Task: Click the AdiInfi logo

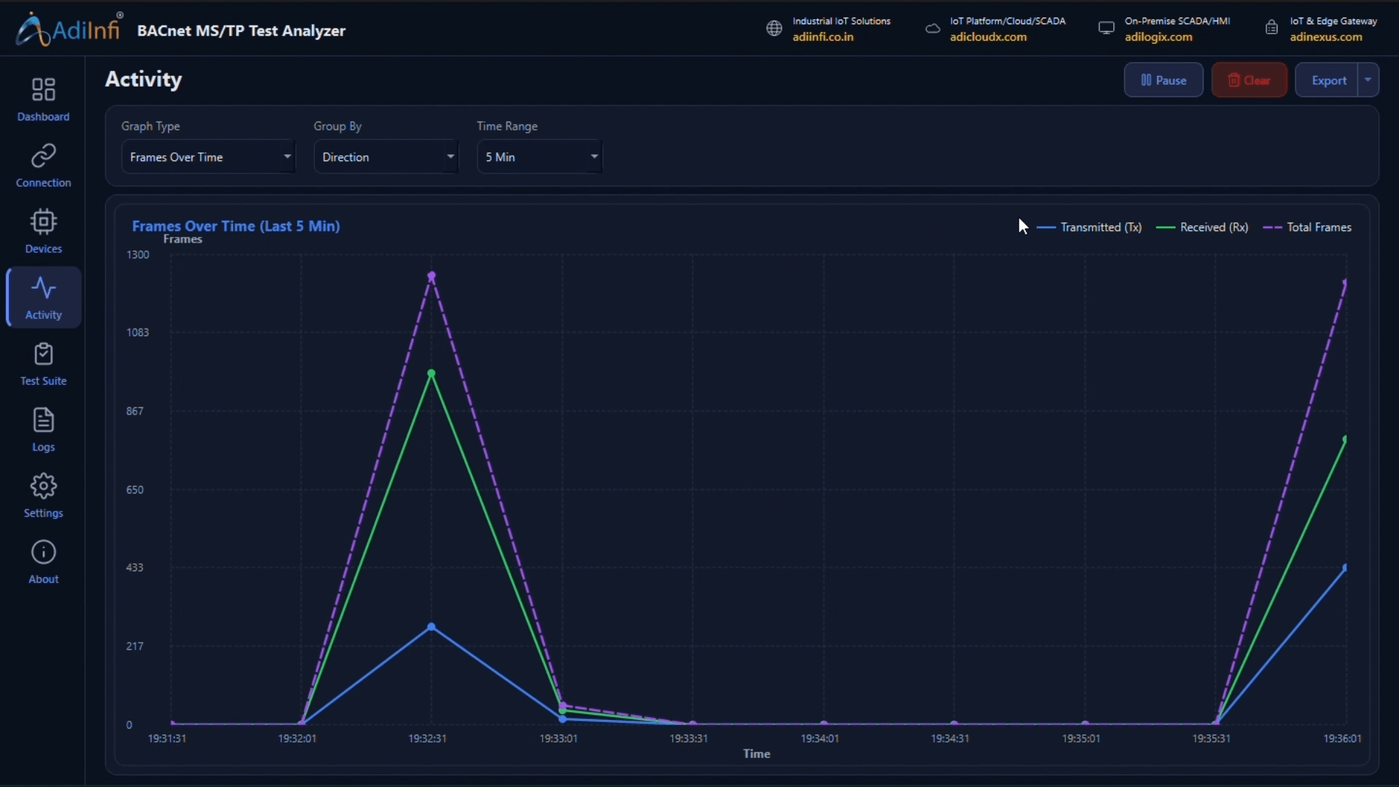Action: click(68, 29)
